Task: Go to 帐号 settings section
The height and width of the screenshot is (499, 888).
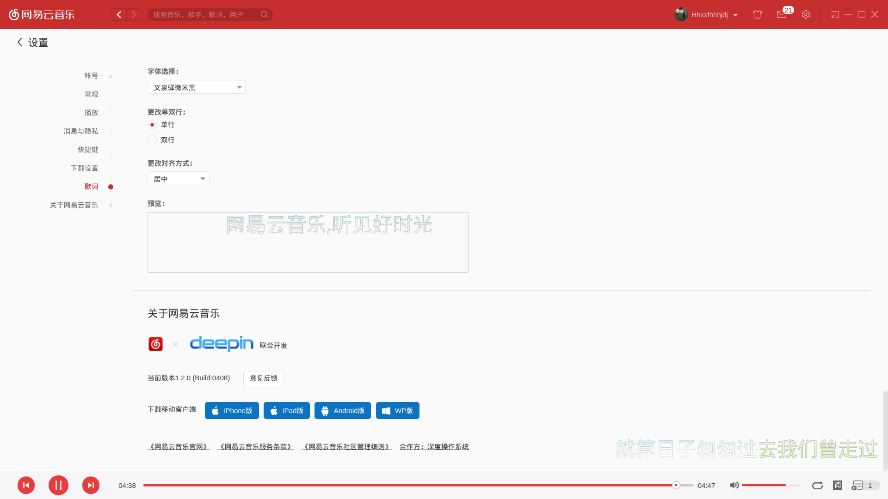Action: pyautogui.click(x=91, y=76)
